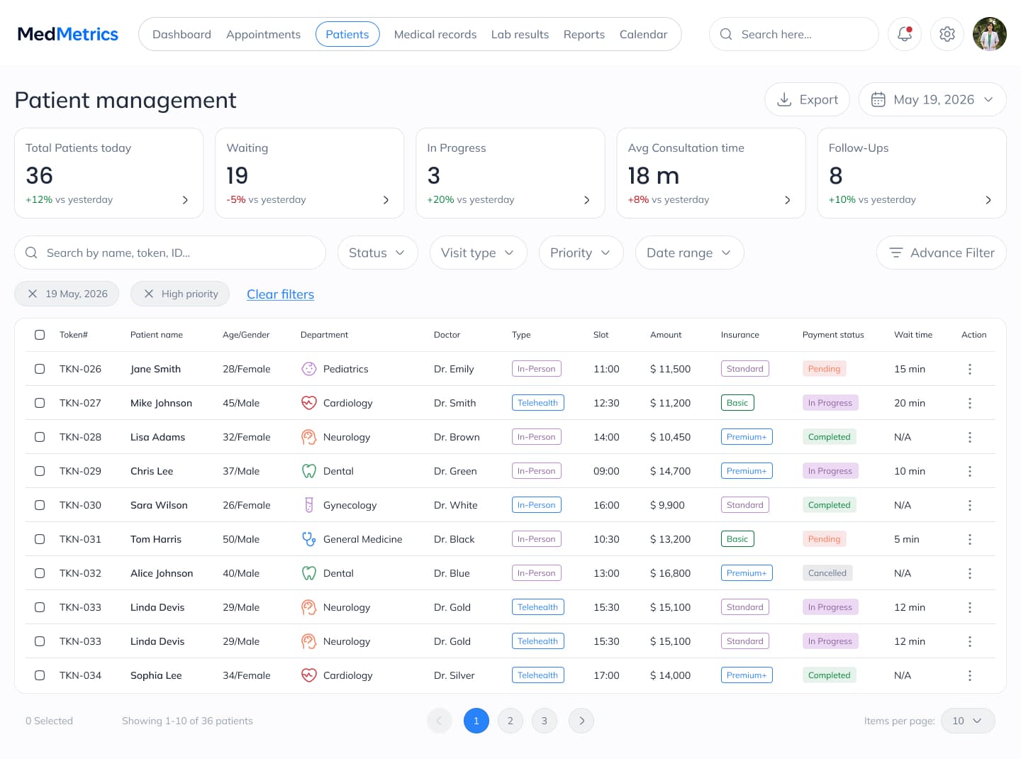Go to the Dashboard tab
This screenshot has height=759, width=1021.
click(182, 34)
